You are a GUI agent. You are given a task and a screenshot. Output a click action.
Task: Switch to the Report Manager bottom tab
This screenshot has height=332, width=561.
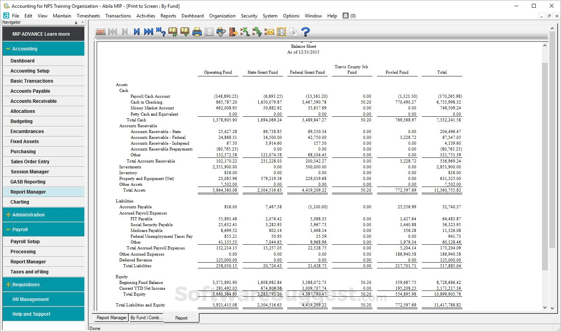click(112, 318)
